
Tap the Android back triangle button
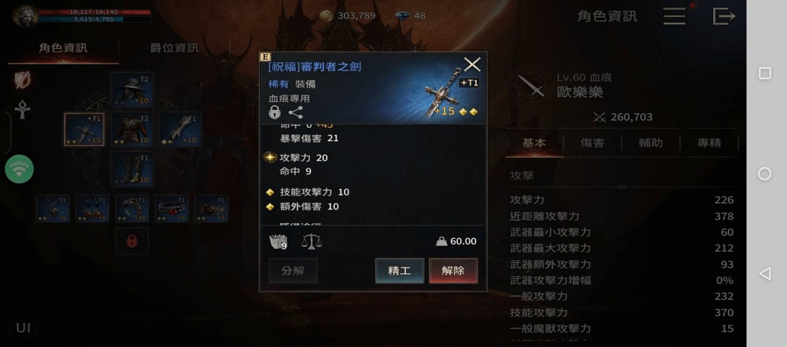[x=764, y=274]
